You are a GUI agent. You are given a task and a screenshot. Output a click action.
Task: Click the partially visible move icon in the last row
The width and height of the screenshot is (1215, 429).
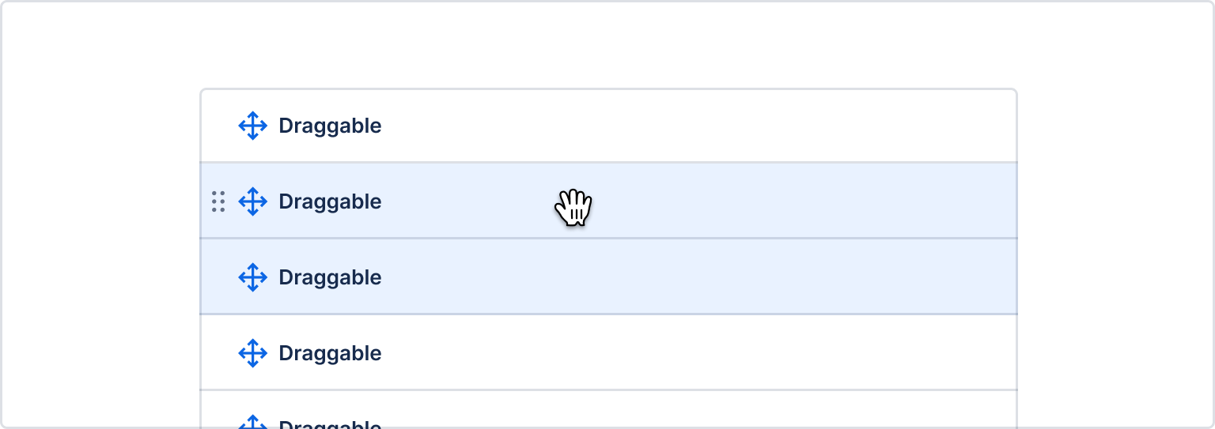click(x=252, y=423)
